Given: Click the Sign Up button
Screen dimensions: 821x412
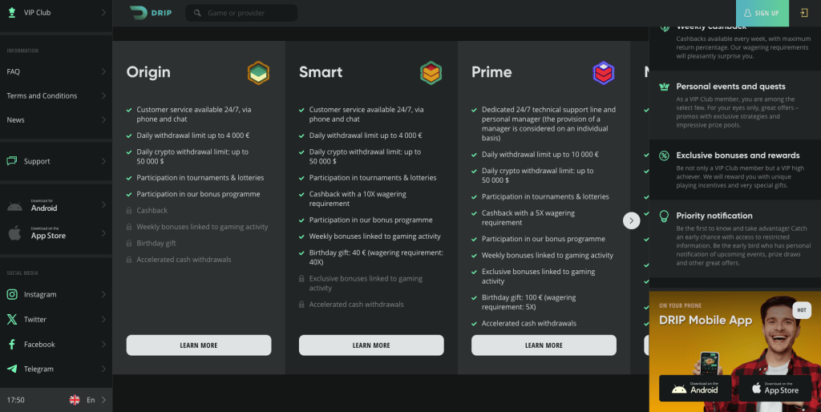Looking at the screenshot, I should 760,13.
